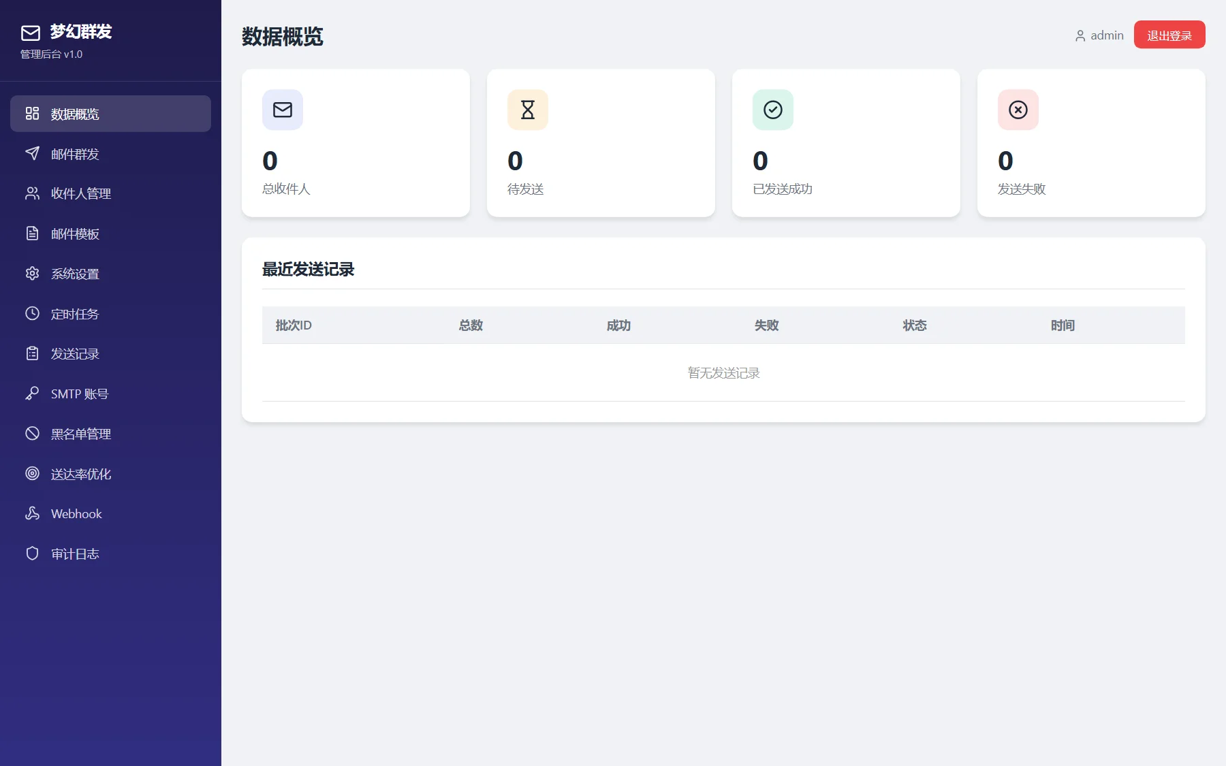This screenshot has height=766, width=1226.
Task: Go to the 发送记录 page
Action: coord(110,353)
